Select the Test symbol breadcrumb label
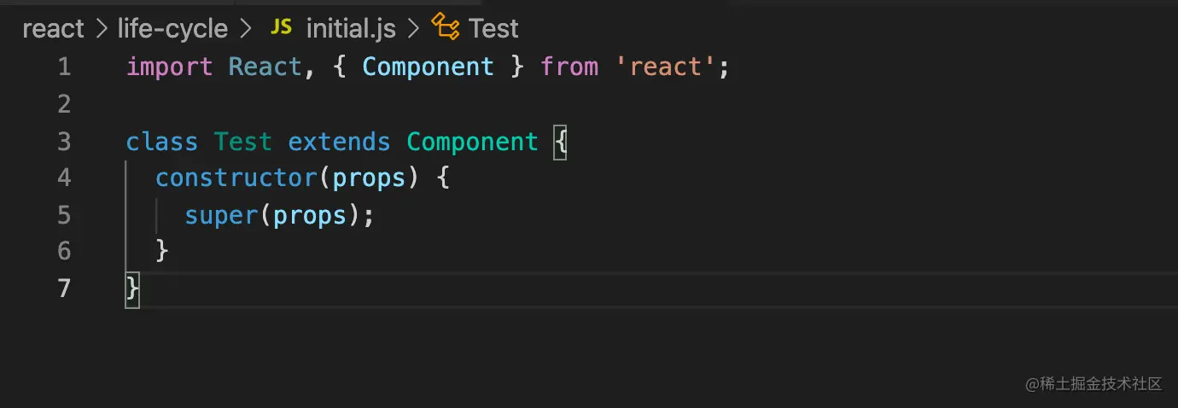The image size is (1178, 408). coord(493,29)
